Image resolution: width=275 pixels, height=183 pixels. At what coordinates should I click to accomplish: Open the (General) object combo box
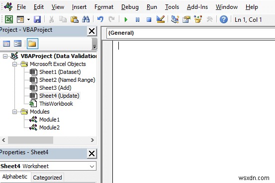pyautogui.click(x=190, y=33)
